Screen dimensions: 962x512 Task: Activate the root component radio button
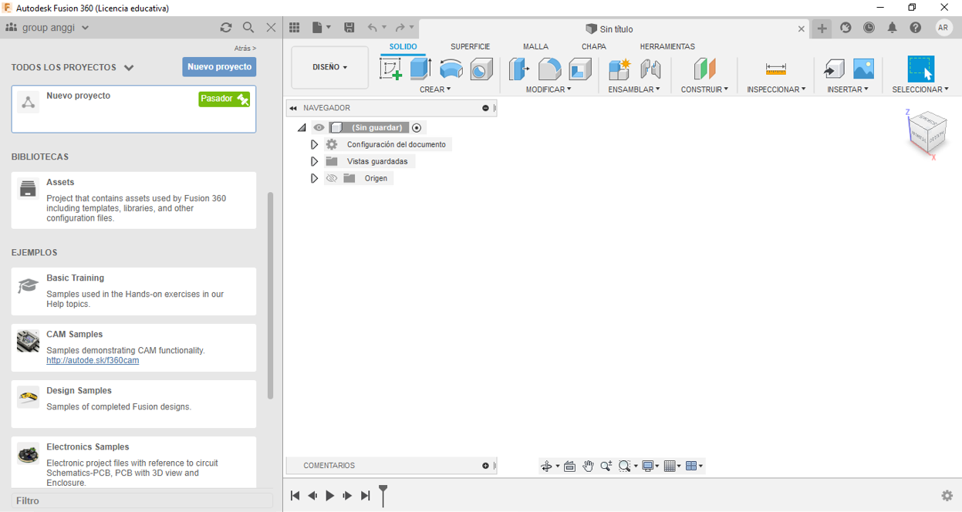(x=417, y=128)
